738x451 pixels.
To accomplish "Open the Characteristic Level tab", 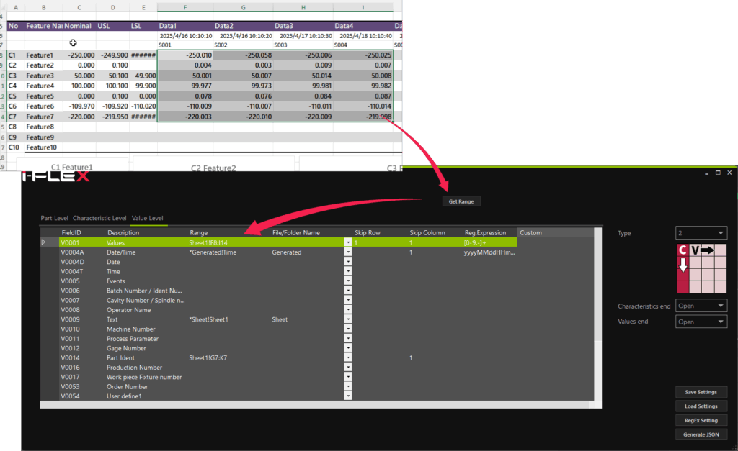I will pos(99,218).
